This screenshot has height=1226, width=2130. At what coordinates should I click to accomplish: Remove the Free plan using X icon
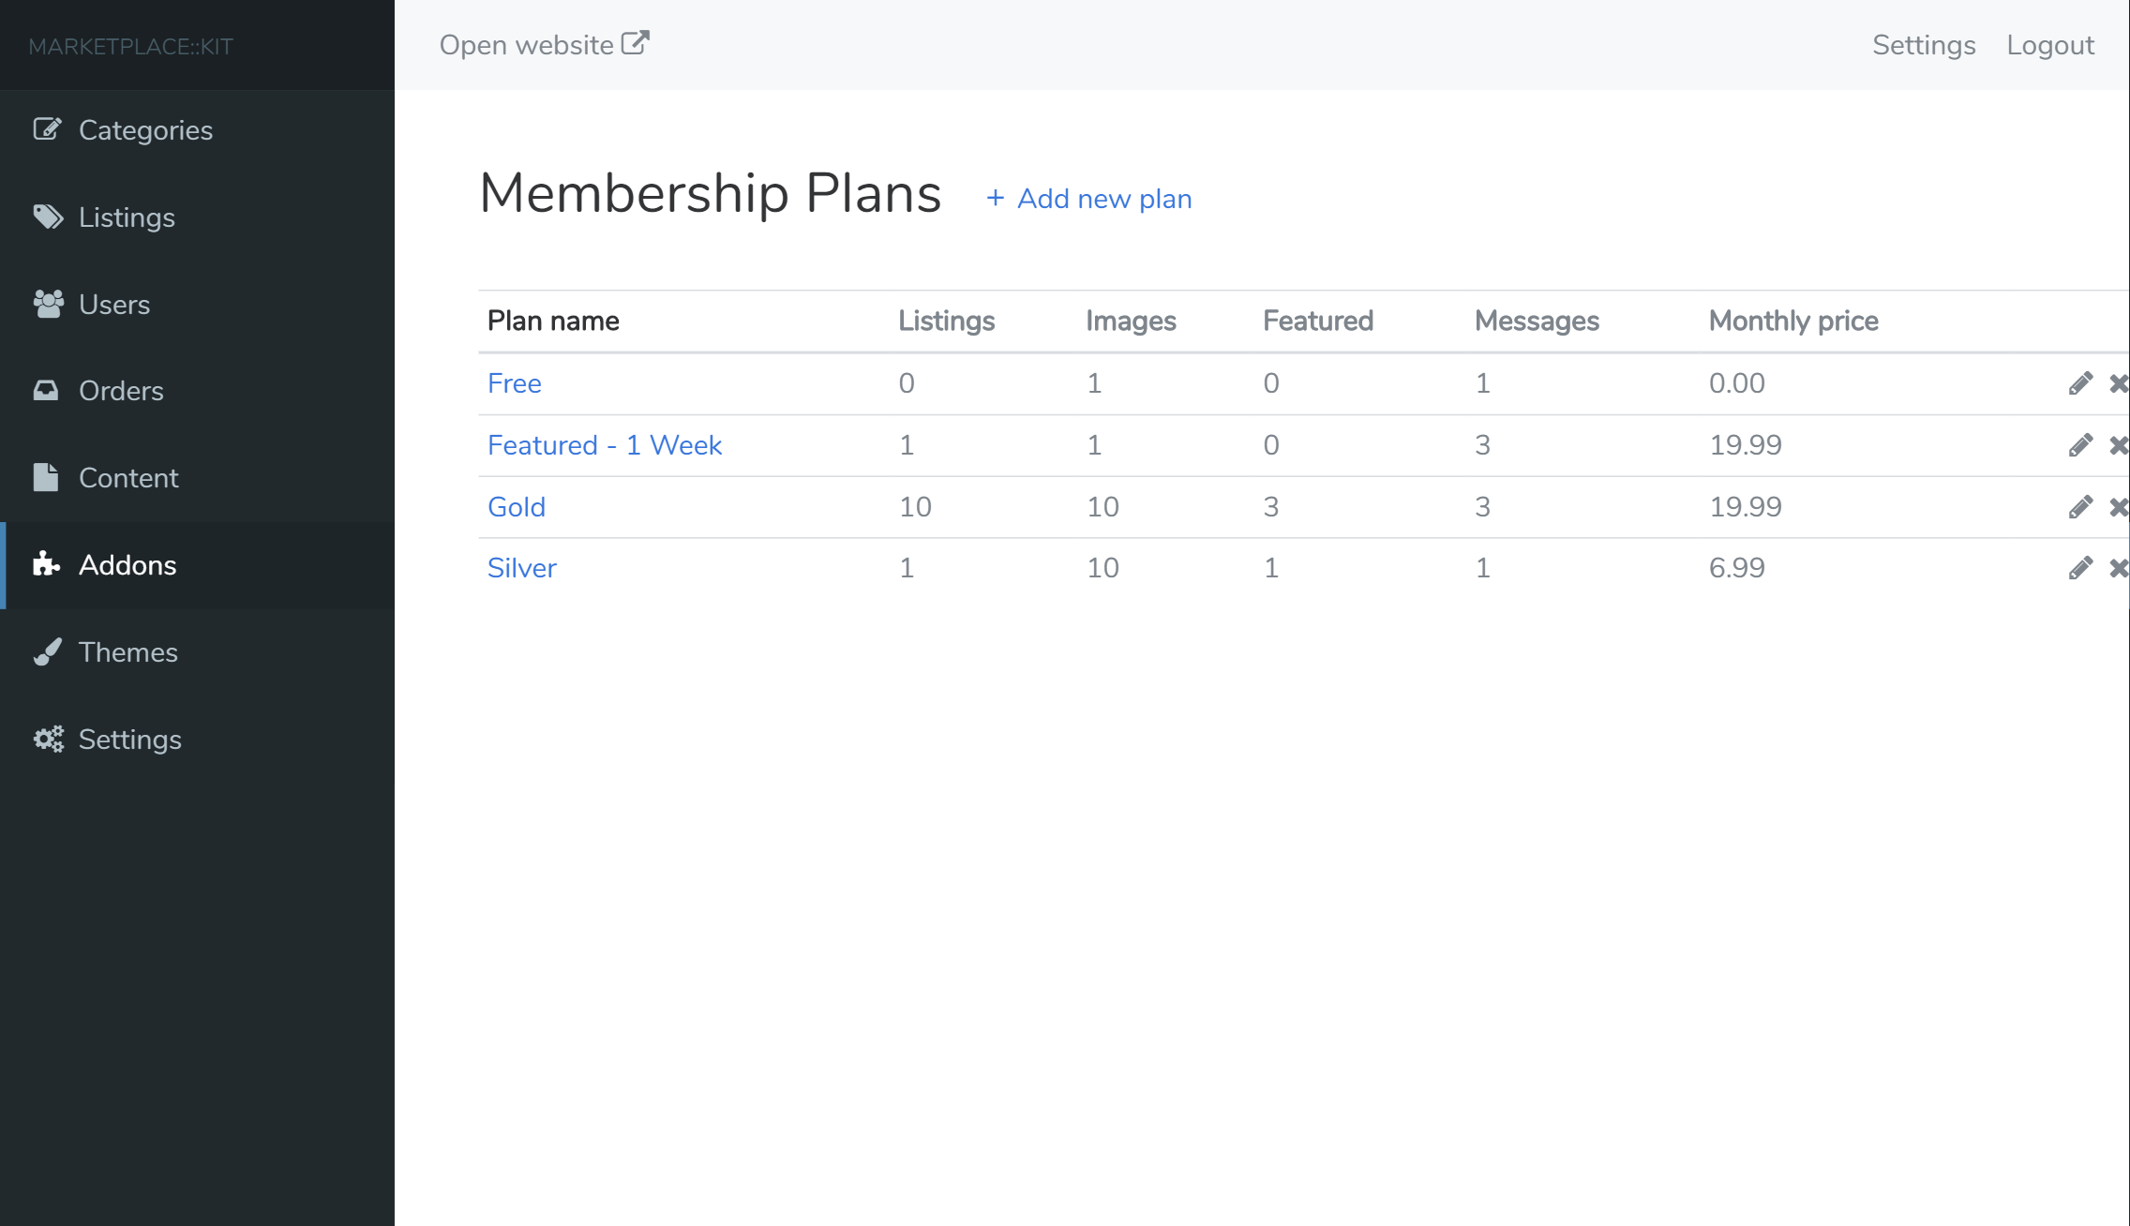[x=2118, y=383]
